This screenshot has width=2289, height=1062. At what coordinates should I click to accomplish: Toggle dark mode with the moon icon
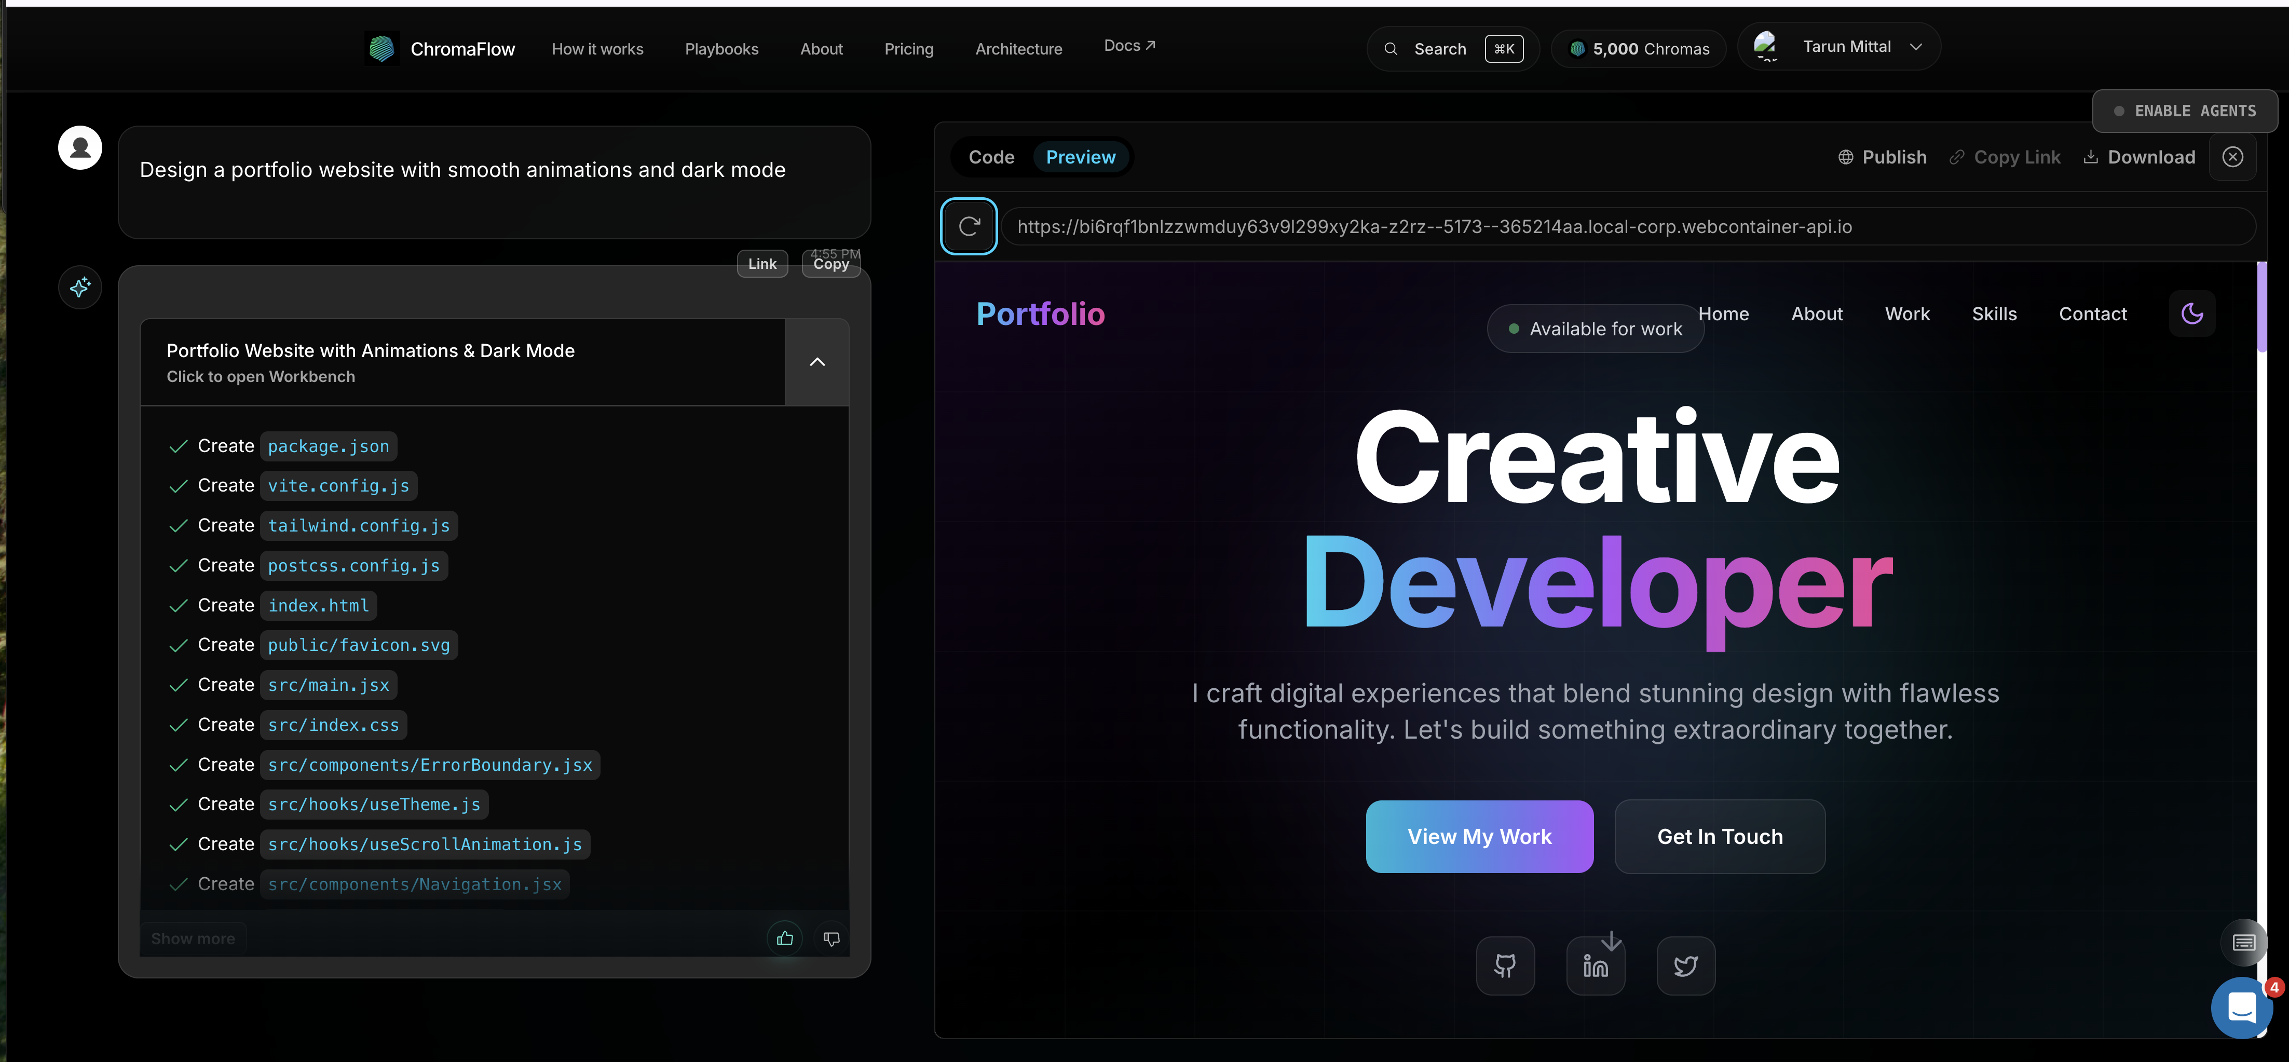(x=2192, y=313)
